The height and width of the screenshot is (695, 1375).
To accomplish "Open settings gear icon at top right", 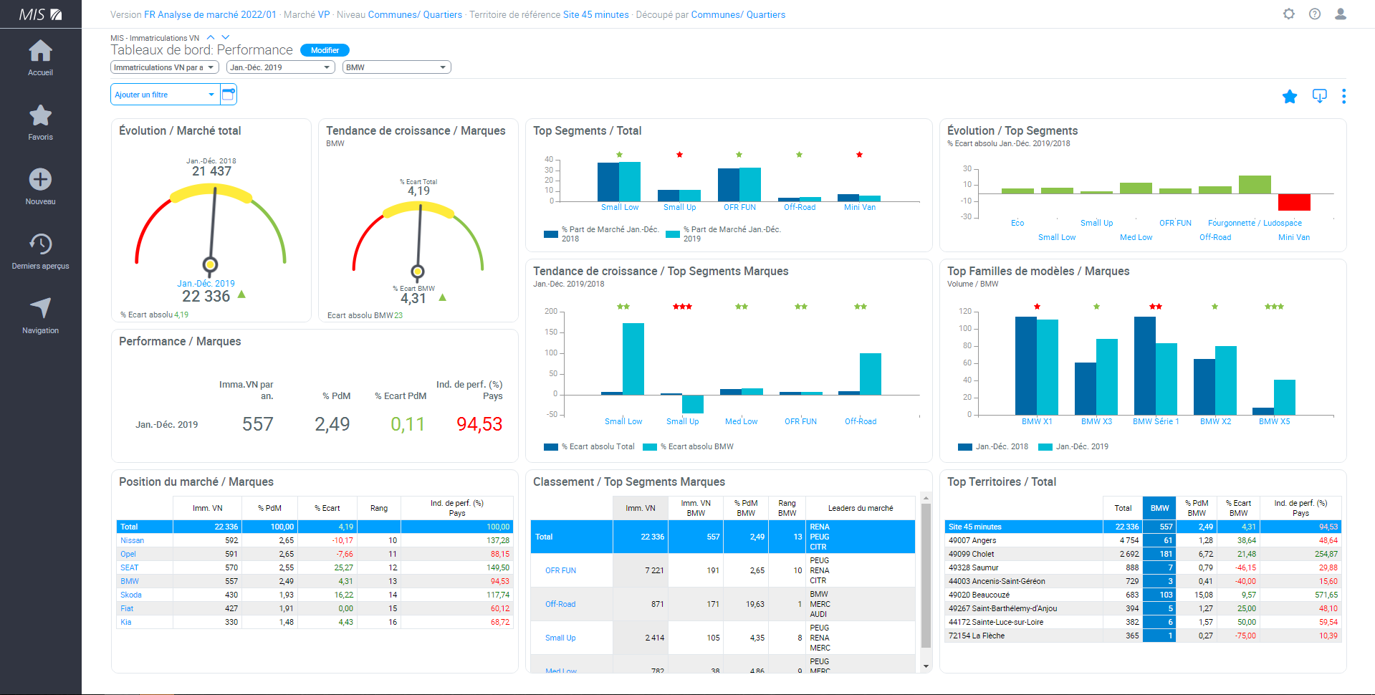I will tap(1289, 14).
